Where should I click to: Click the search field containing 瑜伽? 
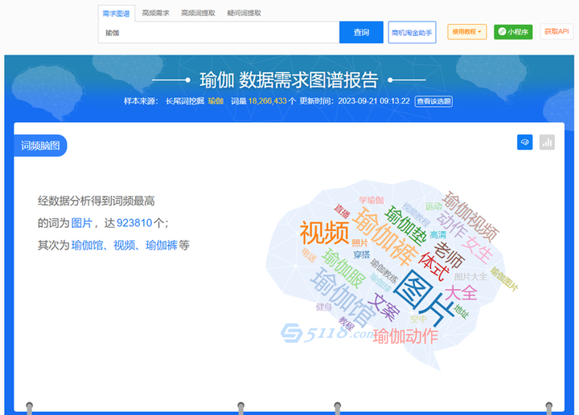point(219,32)
